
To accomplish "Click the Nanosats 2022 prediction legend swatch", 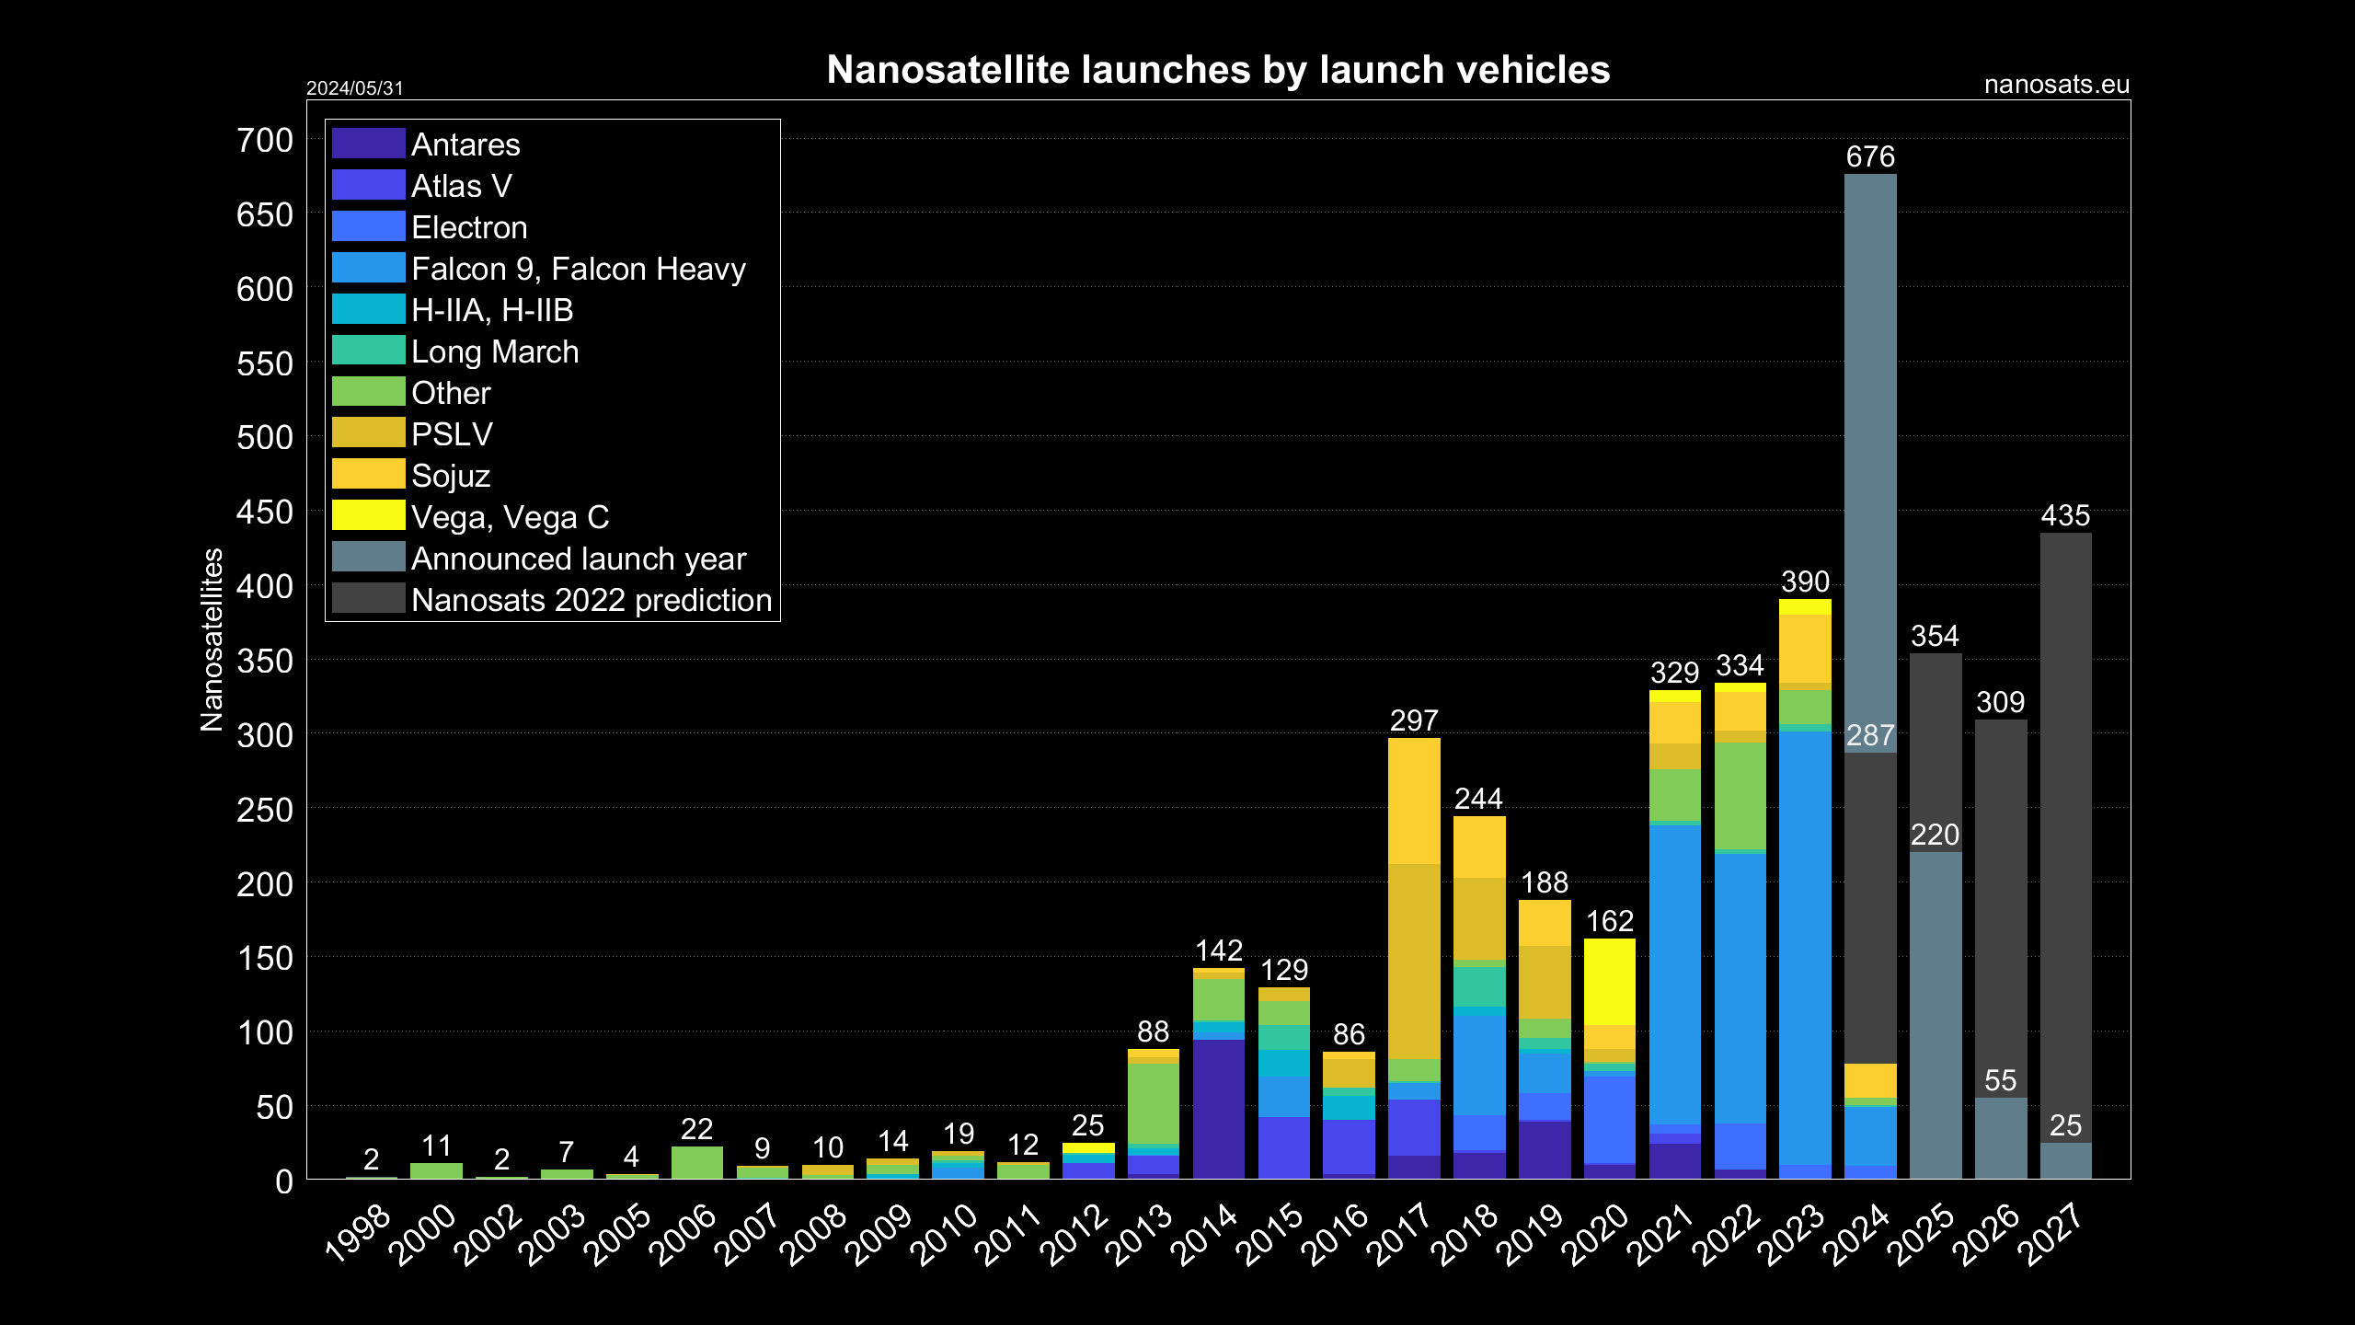I will pos(368,598).
